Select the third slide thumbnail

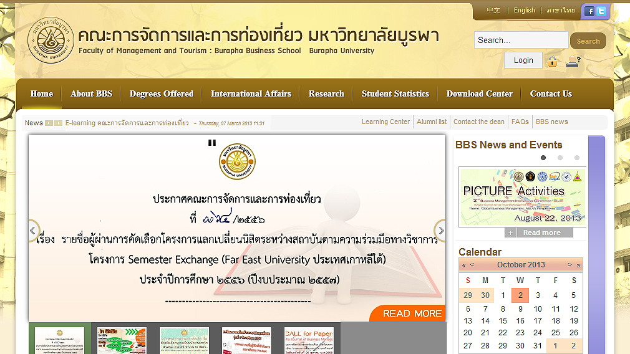[x=184, y=340]
